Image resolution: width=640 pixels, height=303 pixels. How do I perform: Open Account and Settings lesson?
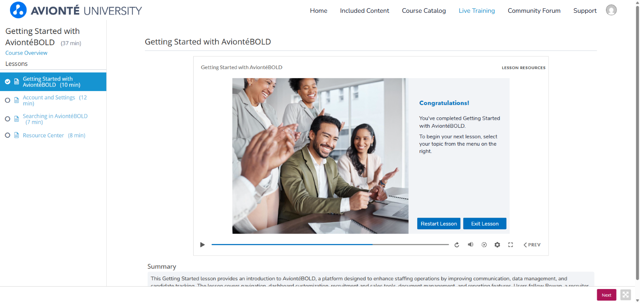(x=55, y=100)
